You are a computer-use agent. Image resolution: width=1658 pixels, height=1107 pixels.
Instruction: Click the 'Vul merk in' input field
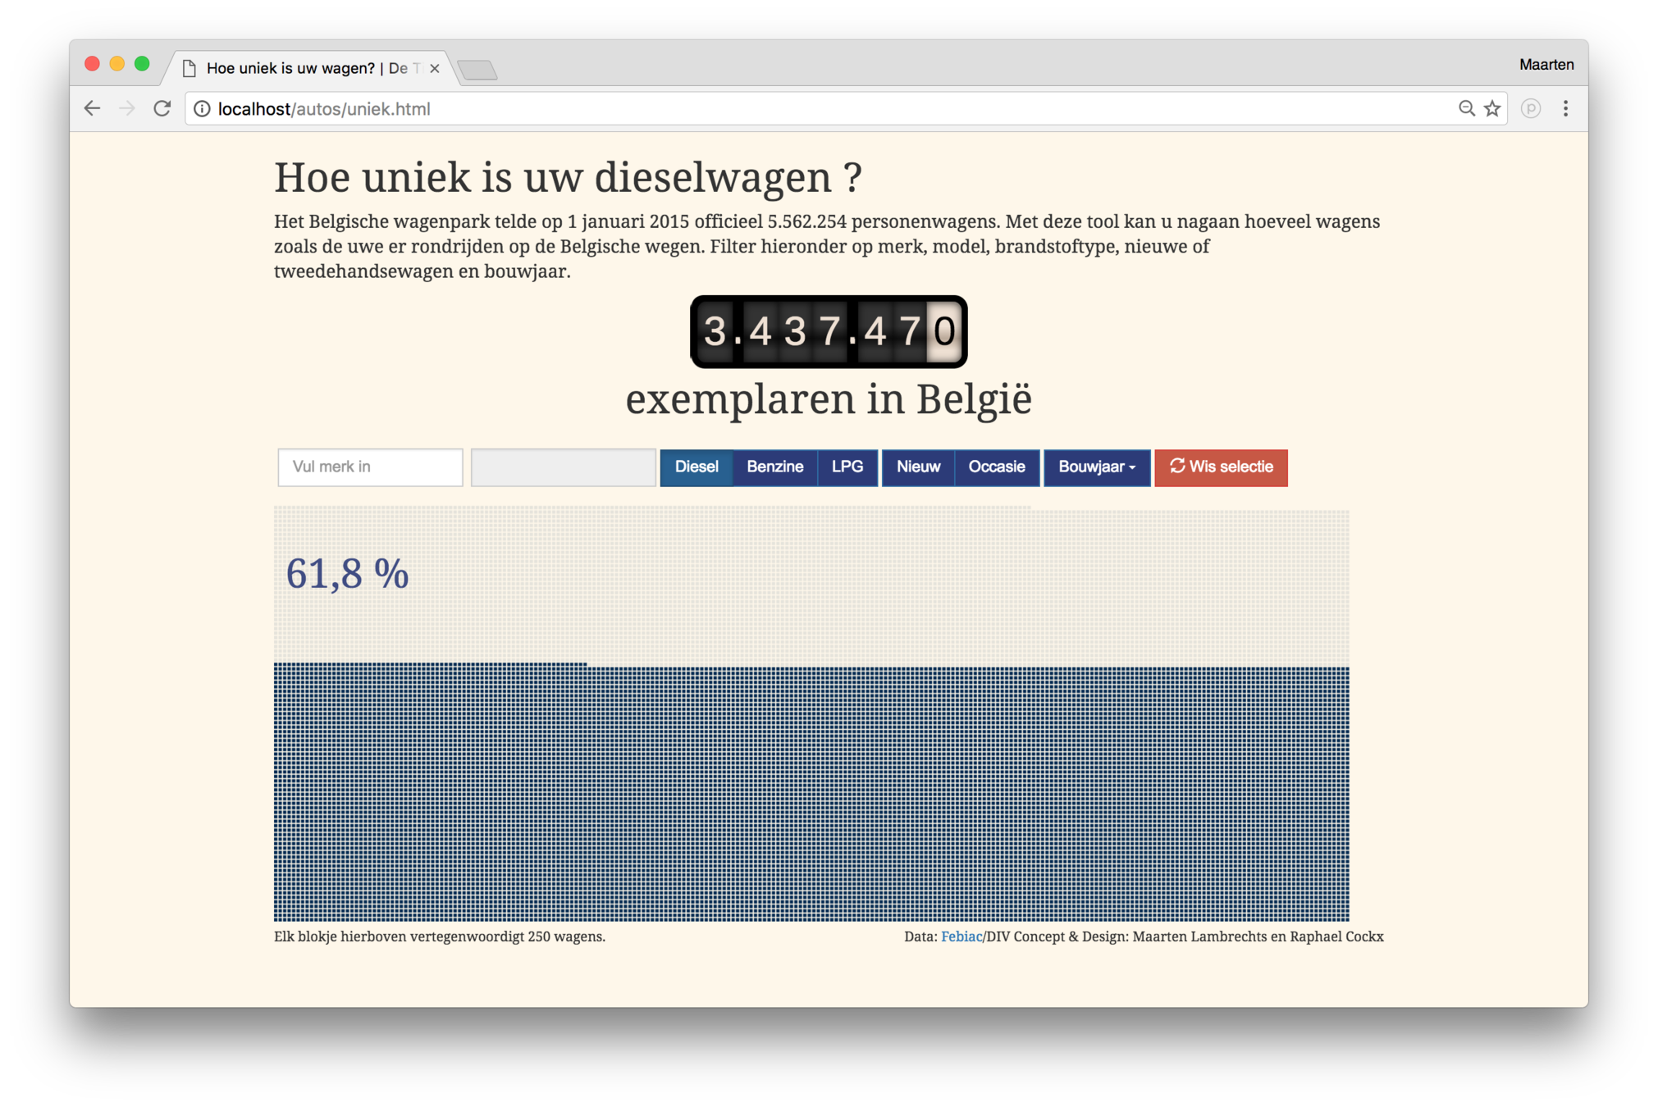(370, 467)
